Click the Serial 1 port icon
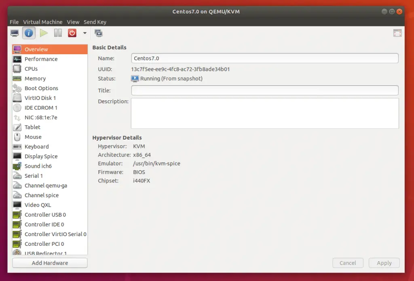The height and width of the screenshot is (281, 414). click(x=17, y=176)
